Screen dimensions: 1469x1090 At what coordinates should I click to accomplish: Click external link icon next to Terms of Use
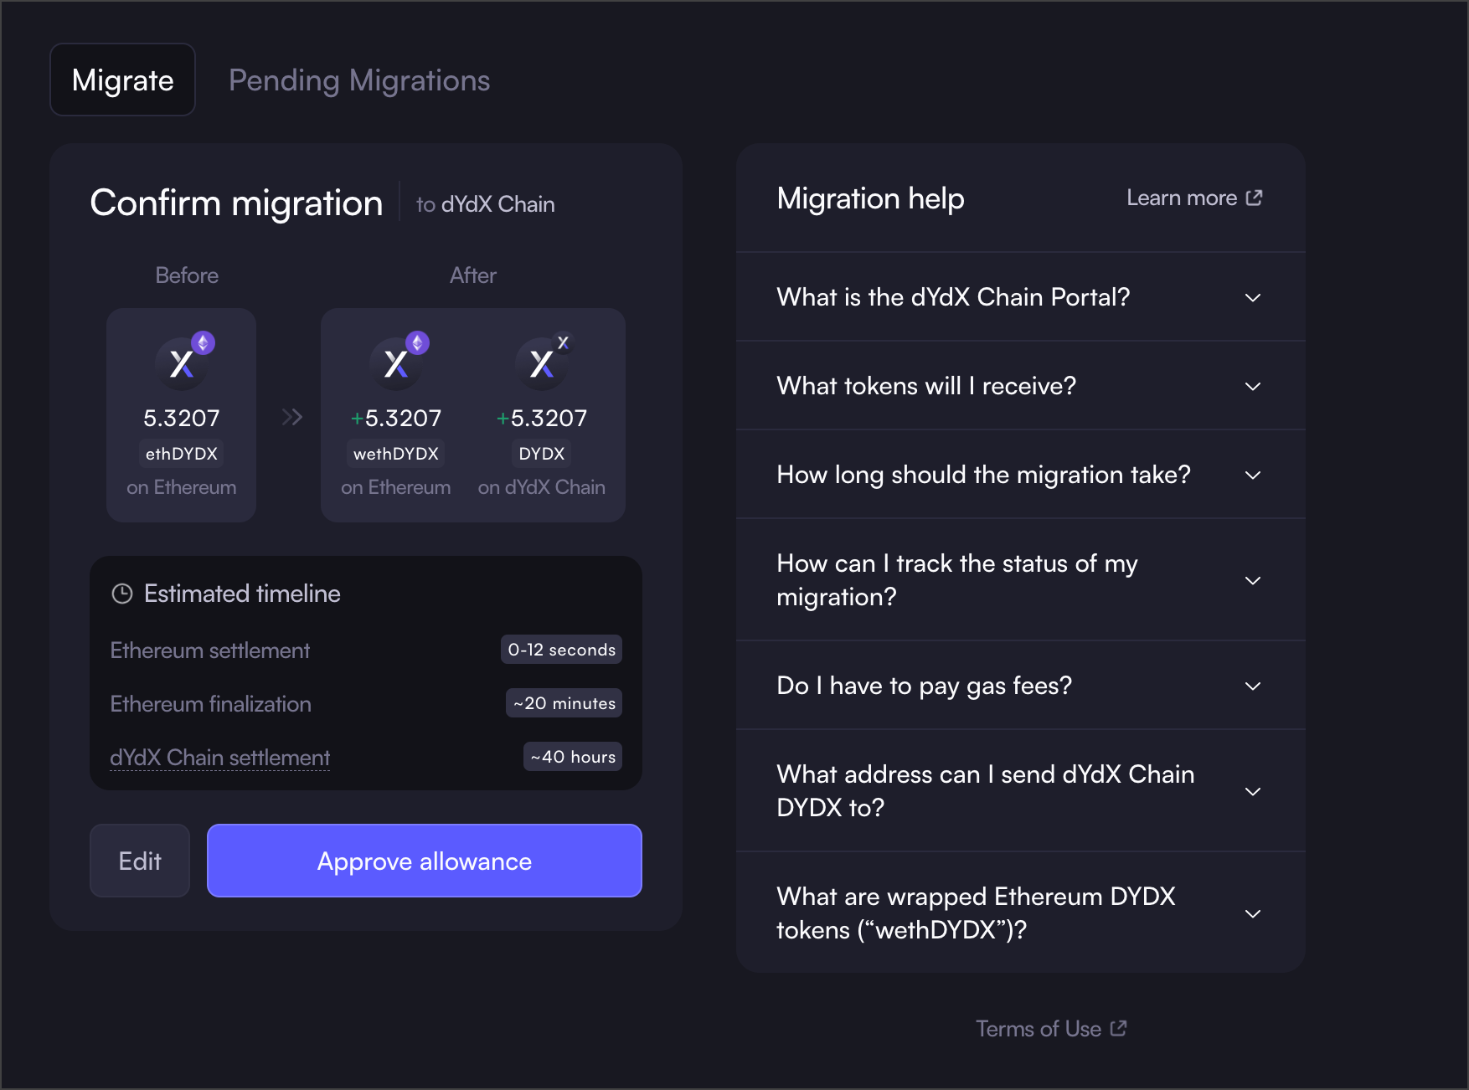(1118, 1028)
